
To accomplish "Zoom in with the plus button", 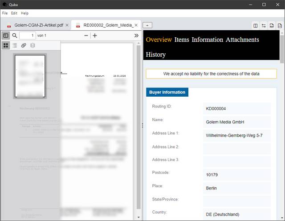I will click(95, 36).
